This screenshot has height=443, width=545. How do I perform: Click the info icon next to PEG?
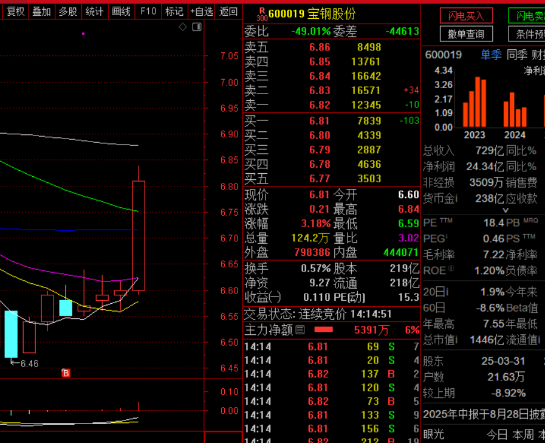click(x=447, y=238)
